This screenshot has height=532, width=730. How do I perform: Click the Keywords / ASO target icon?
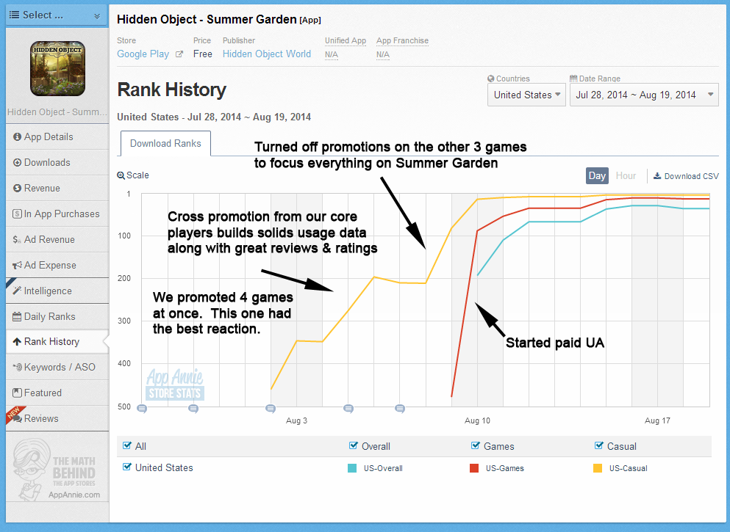click(17, 367)
